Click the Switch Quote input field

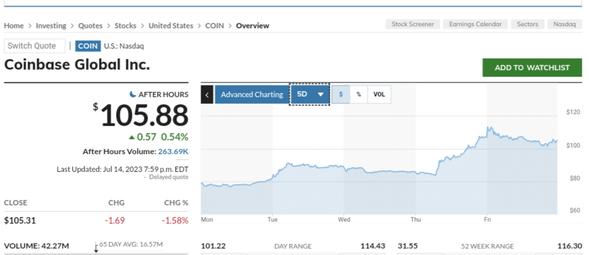tap(35, 46)
